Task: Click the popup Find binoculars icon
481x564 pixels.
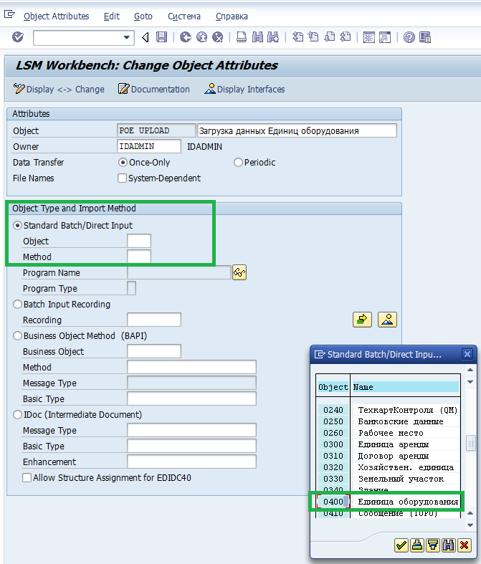Action: [449, 545]
